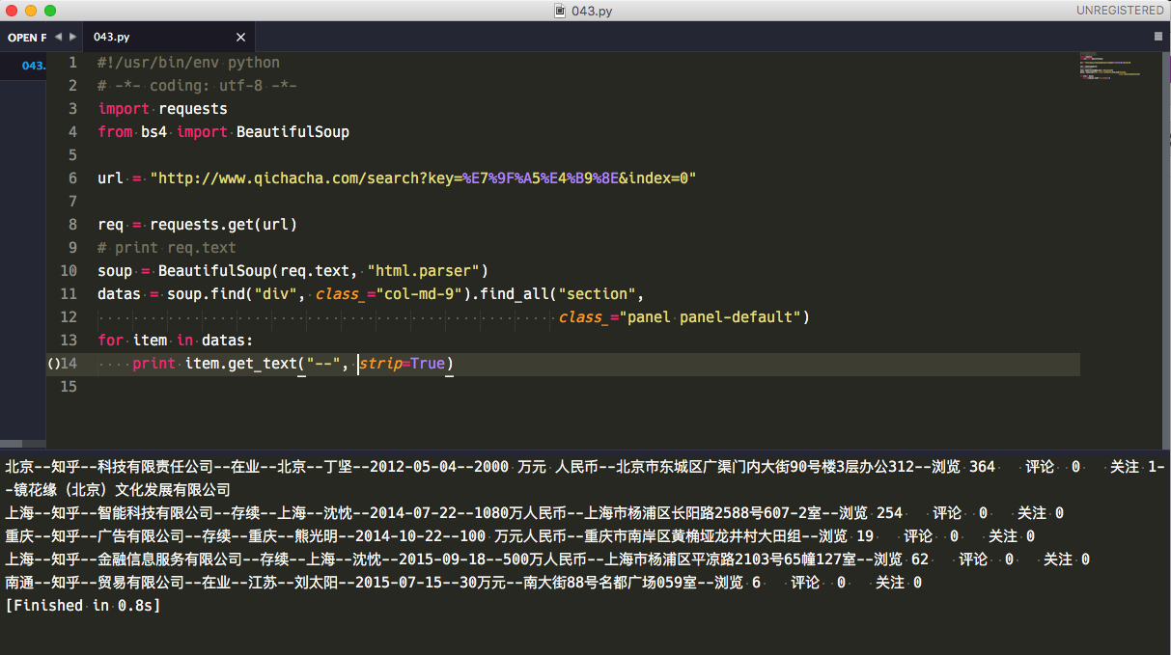This screenshot has height=655, width=1171.
Task: Select 043.py in the sidebar
Action: click(32, 65)
